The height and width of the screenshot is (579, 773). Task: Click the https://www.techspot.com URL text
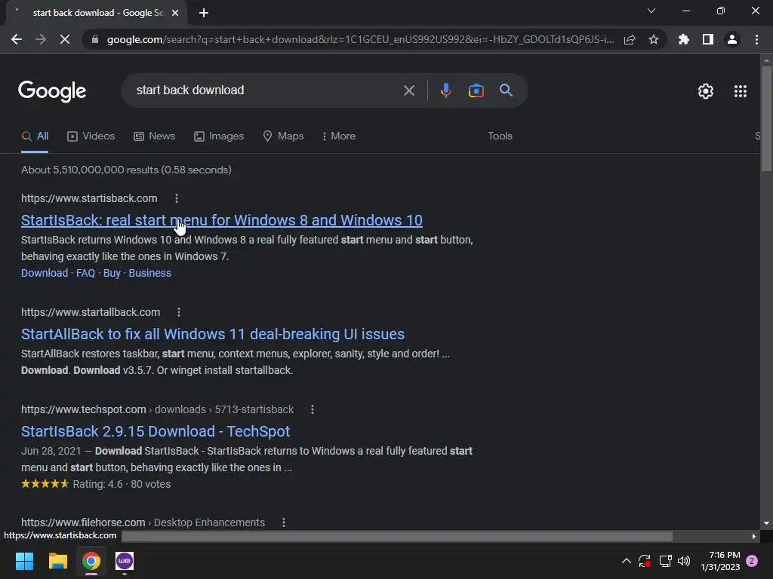(x=83, y=409)
